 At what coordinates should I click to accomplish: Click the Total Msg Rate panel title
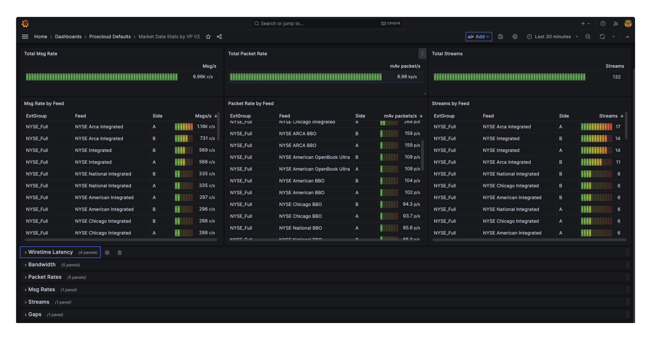(41, 54)
